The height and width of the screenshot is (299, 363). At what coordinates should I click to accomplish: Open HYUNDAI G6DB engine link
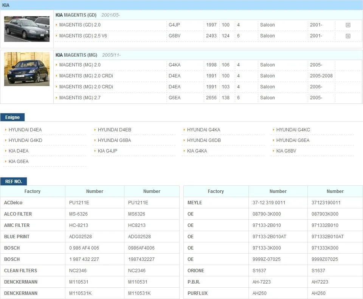[x=204, y=140]
